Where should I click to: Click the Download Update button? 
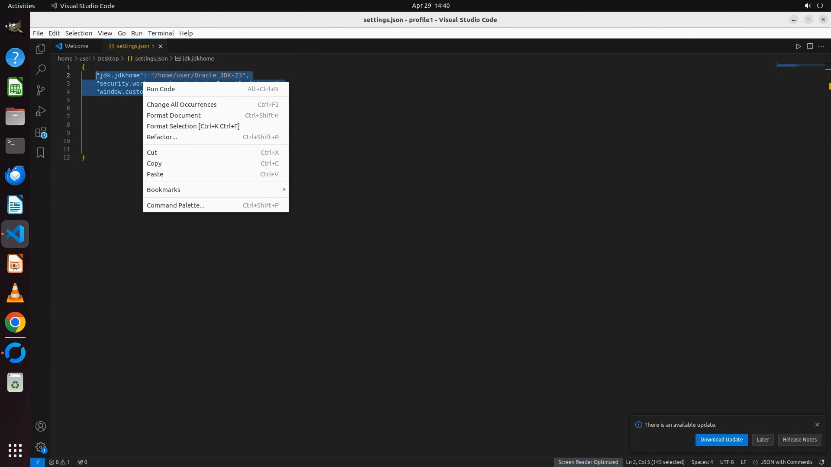point(721,440)
